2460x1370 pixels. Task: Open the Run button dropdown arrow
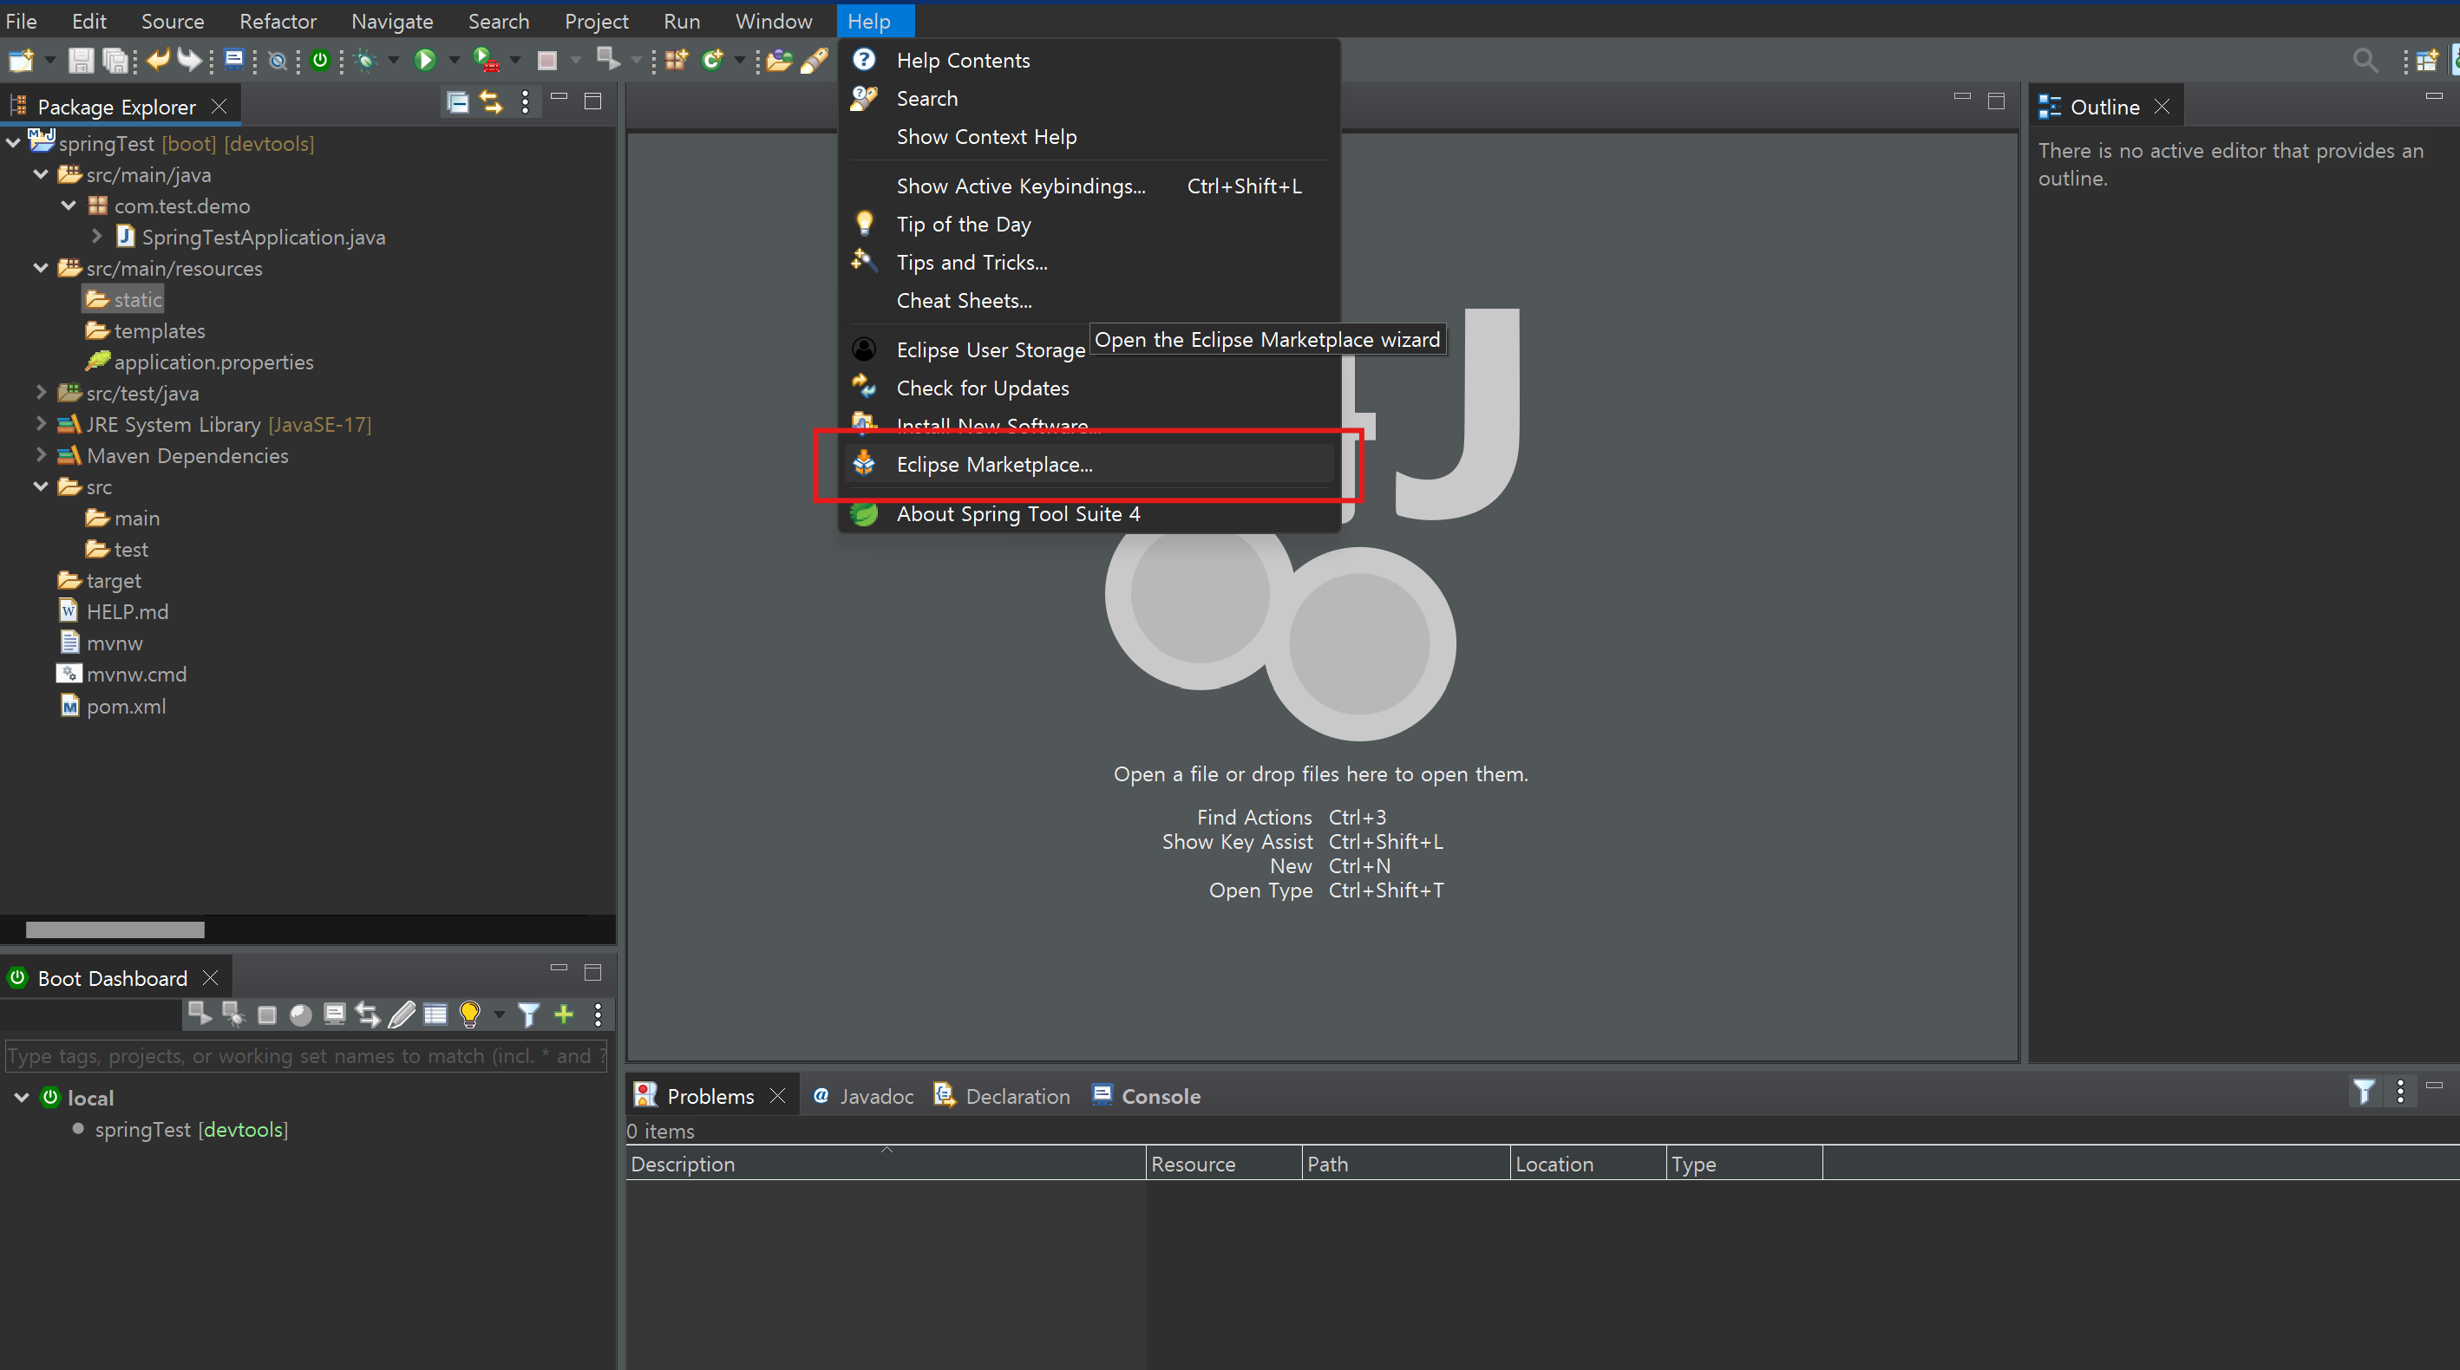455,60
